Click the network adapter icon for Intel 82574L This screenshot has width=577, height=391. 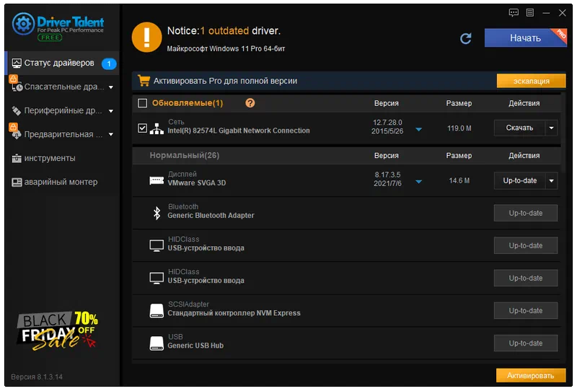point(157,128)
